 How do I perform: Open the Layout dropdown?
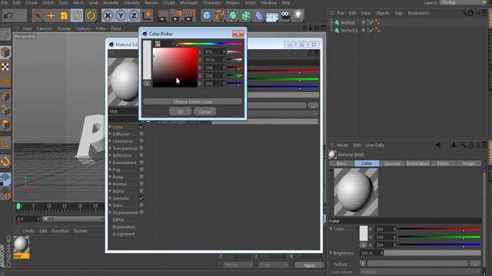click(x=463, y=2)
